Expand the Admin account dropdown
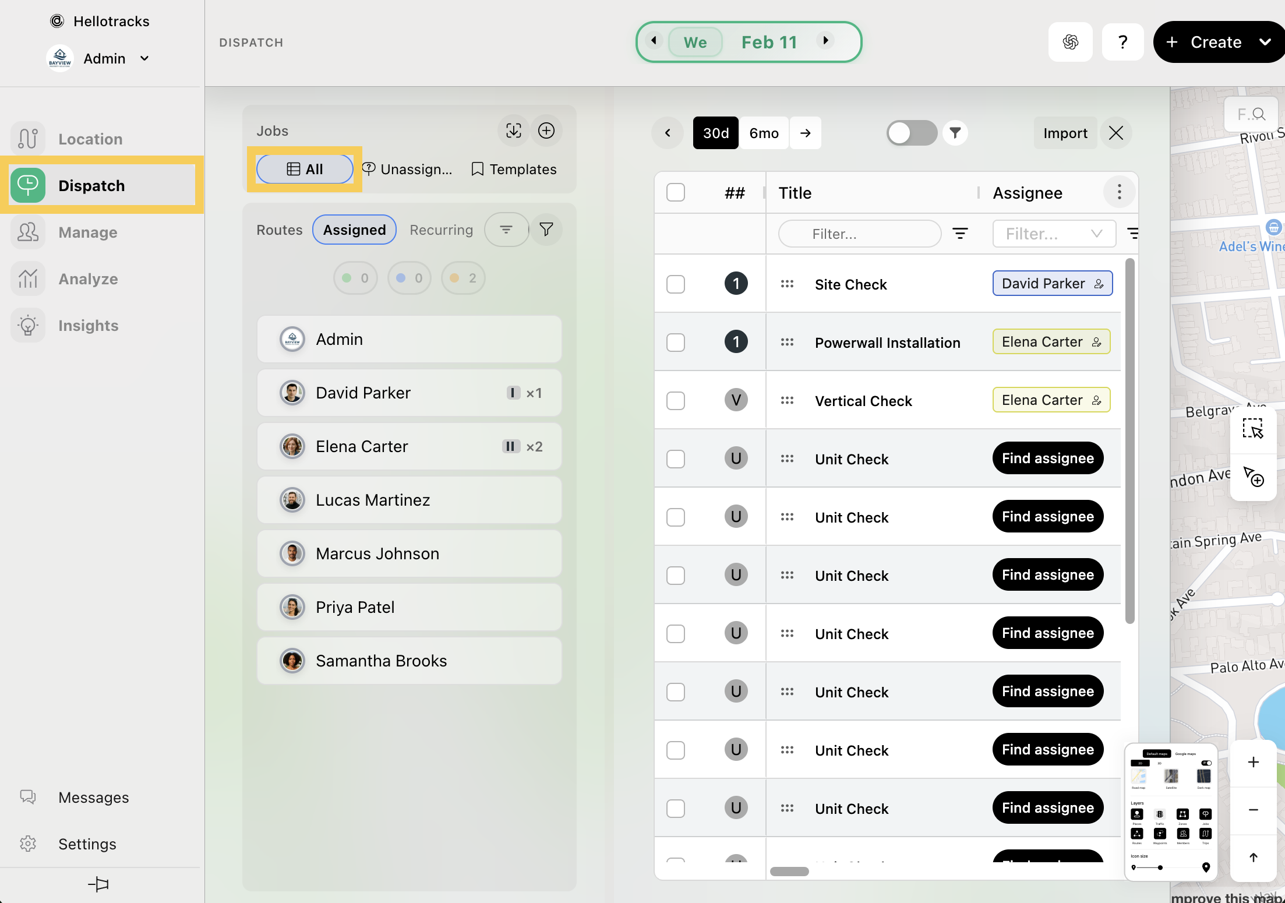 point(144,58)
